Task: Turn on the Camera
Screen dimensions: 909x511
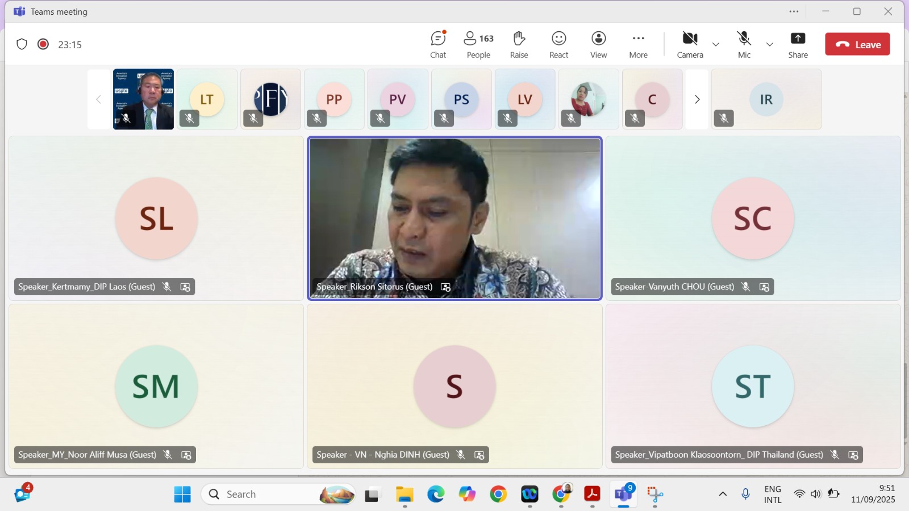Action: pos(690,45)
